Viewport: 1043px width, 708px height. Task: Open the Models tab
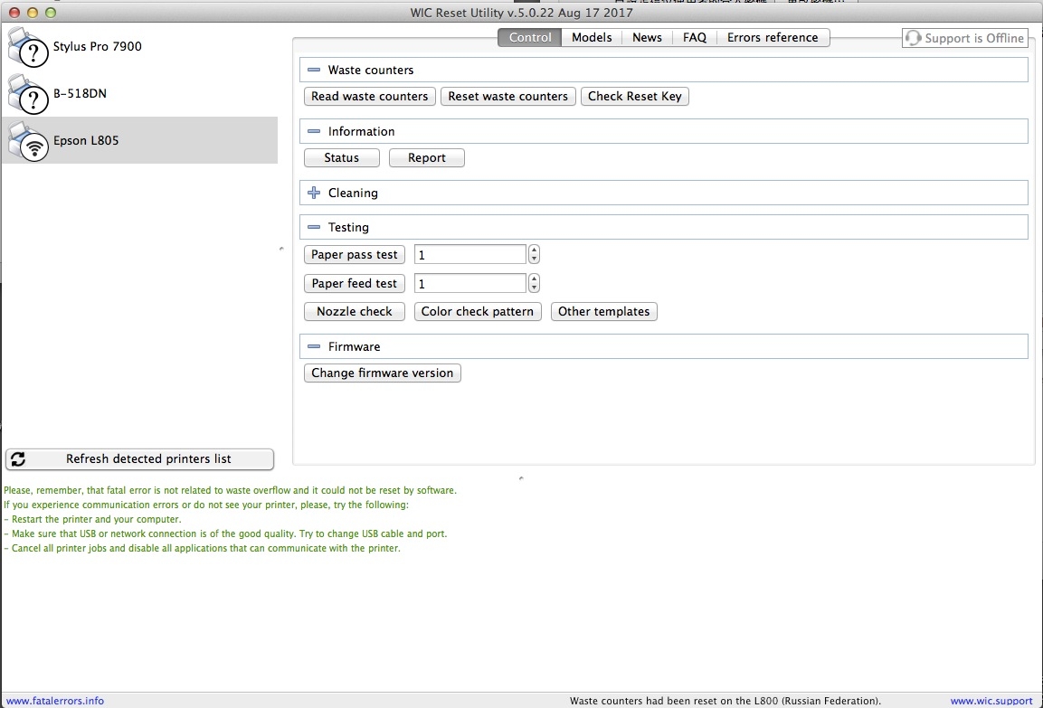click(592, 37)
